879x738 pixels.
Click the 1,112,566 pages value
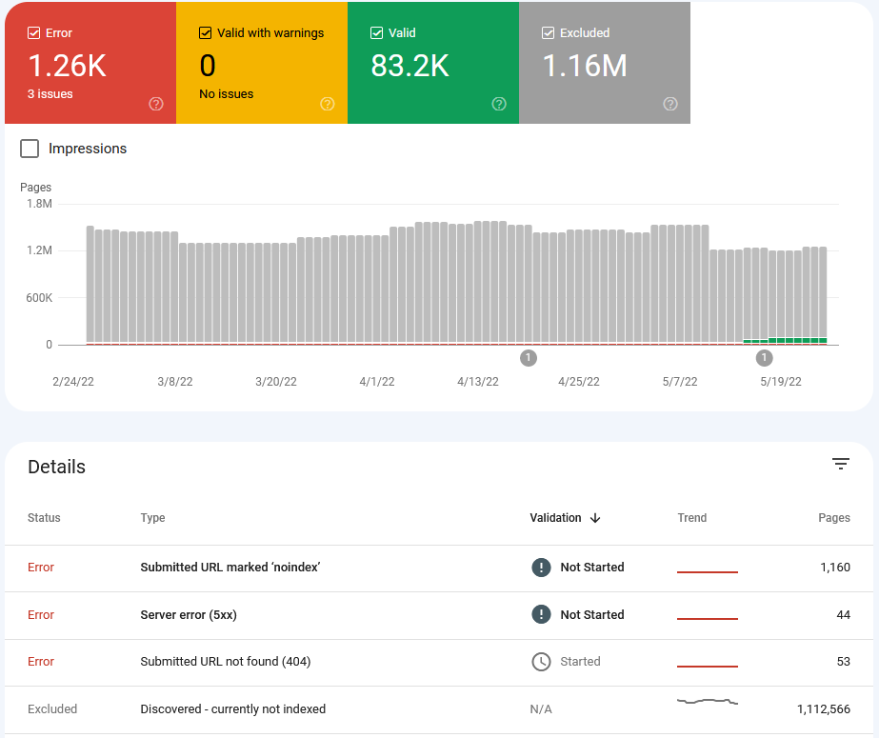tap(824, 708)
